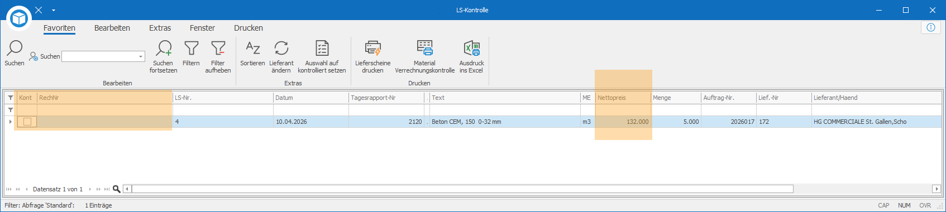The height and width of the screenshot is (212, 946).
Task: Click Filter aufheben icon
Action: 218,48
